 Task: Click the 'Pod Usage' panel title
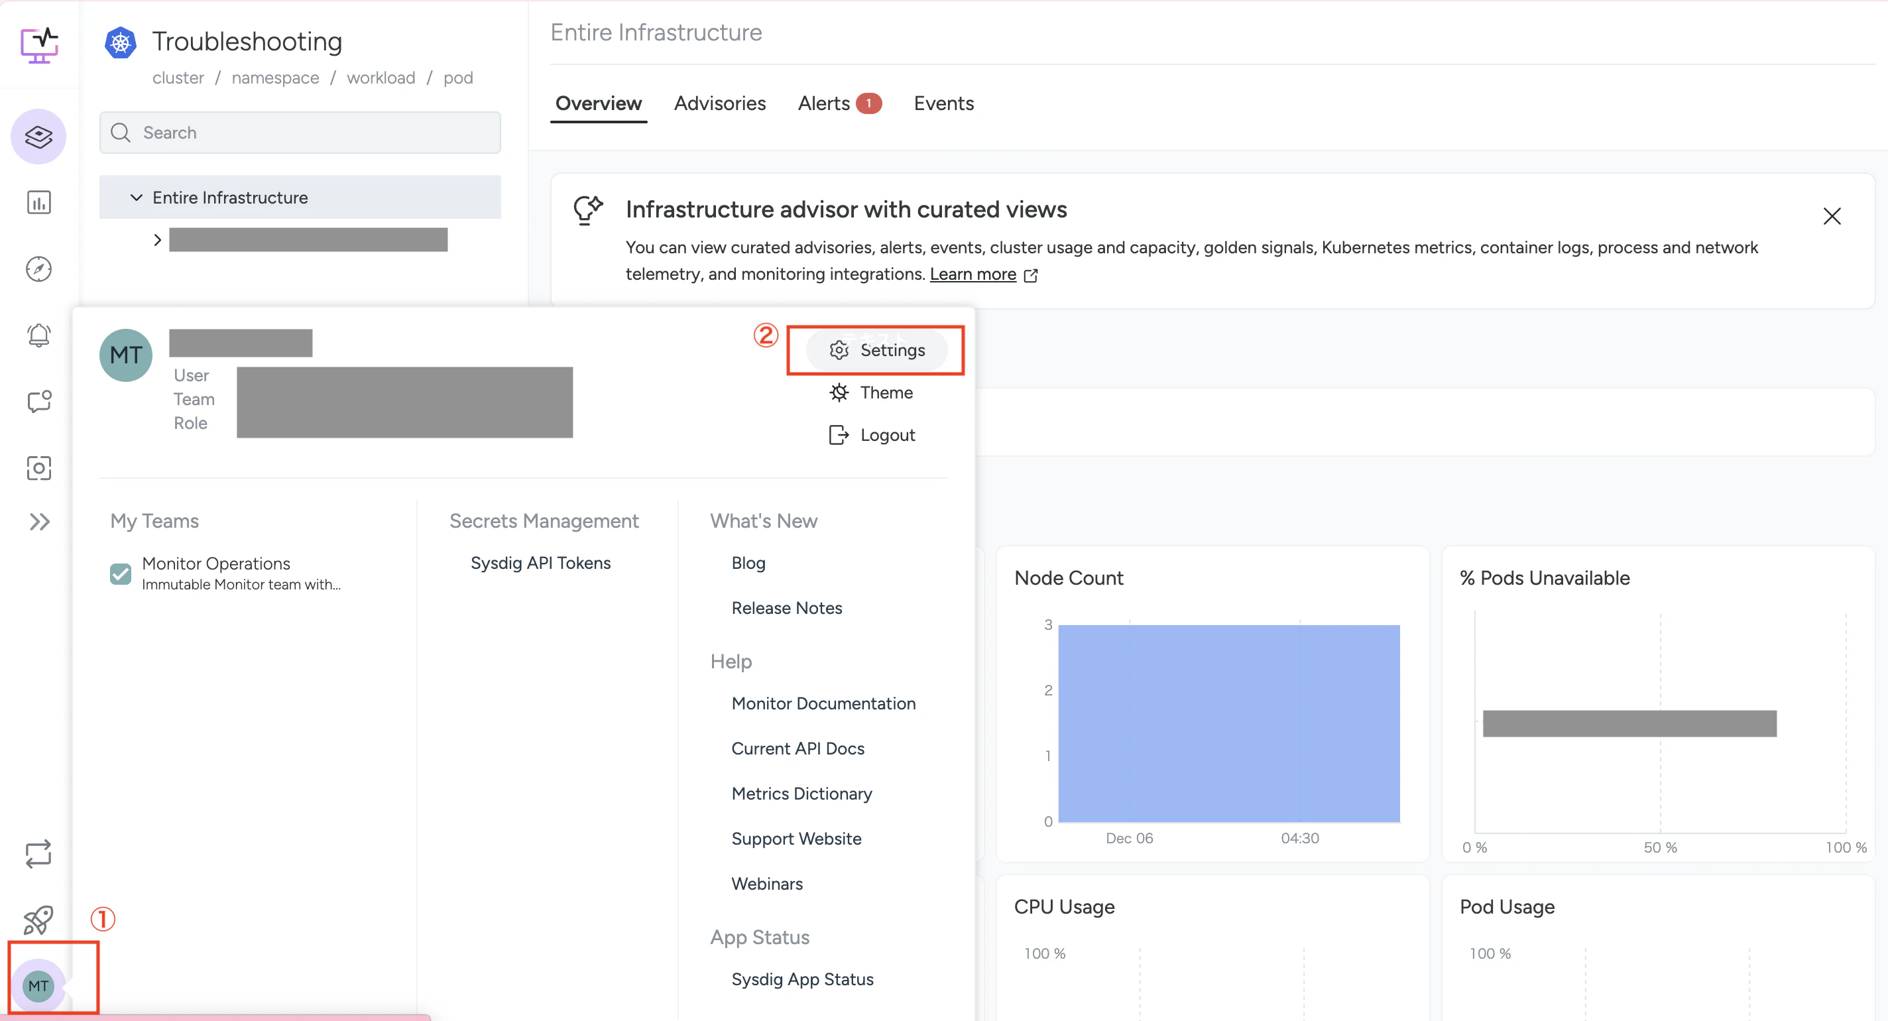click(x=1506, y=908)
